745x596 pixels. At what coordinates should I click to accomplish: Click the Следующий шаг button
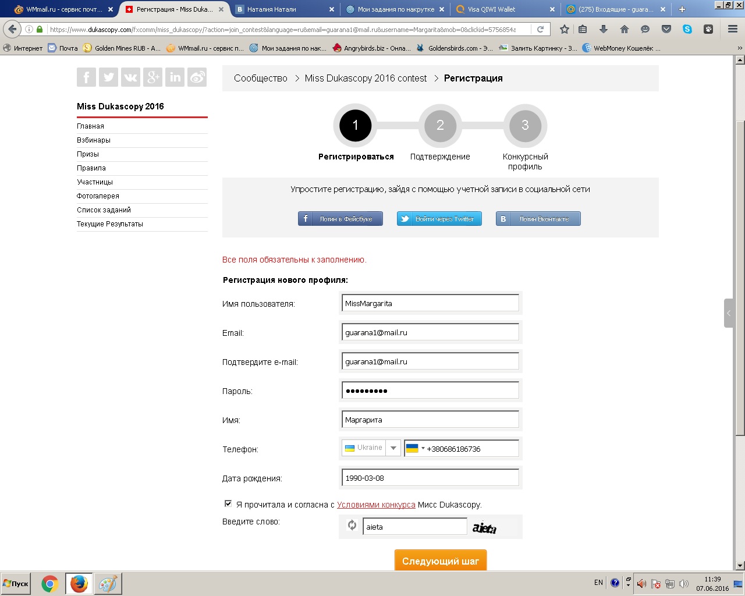(x=441, y=561)
